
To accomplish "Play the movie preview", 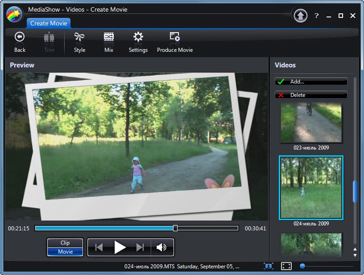I will pyautogui.click(x=120, y=247).
